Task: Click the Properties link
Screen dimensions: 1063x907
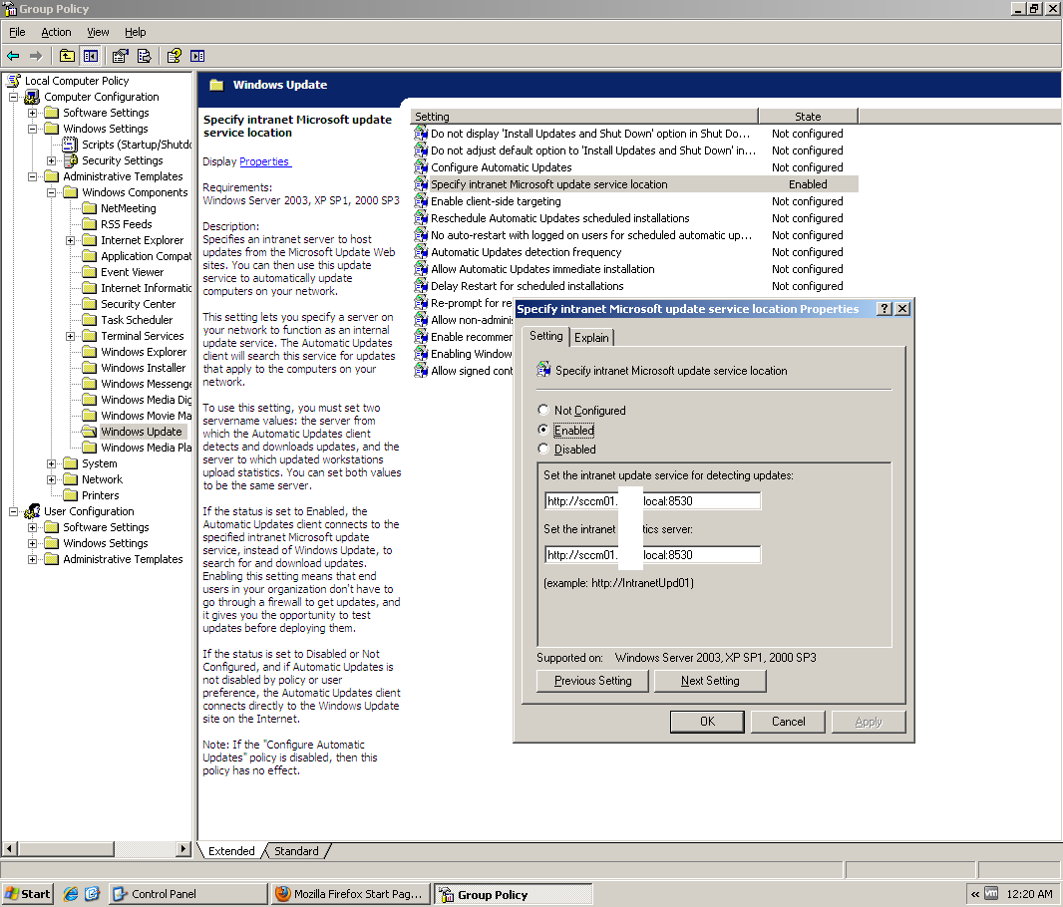Action: [x=264, y=161]
